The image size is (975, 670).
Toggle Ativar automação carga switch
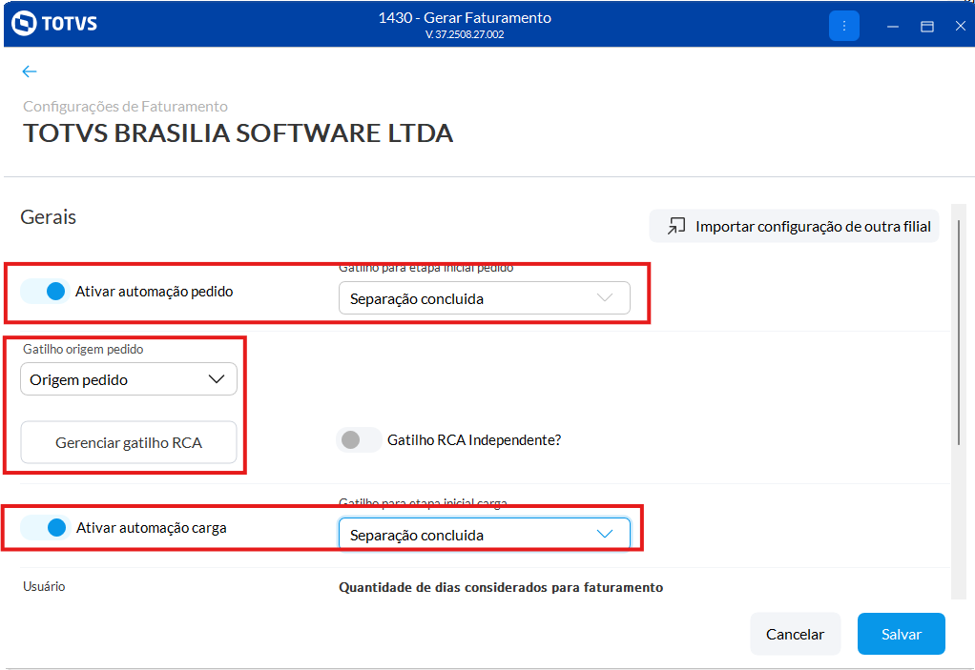(45, 528)
